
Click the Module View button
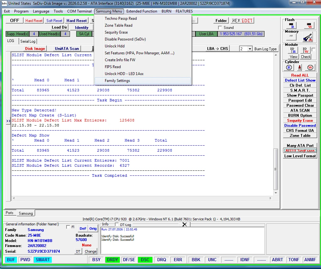click(293, 57)
